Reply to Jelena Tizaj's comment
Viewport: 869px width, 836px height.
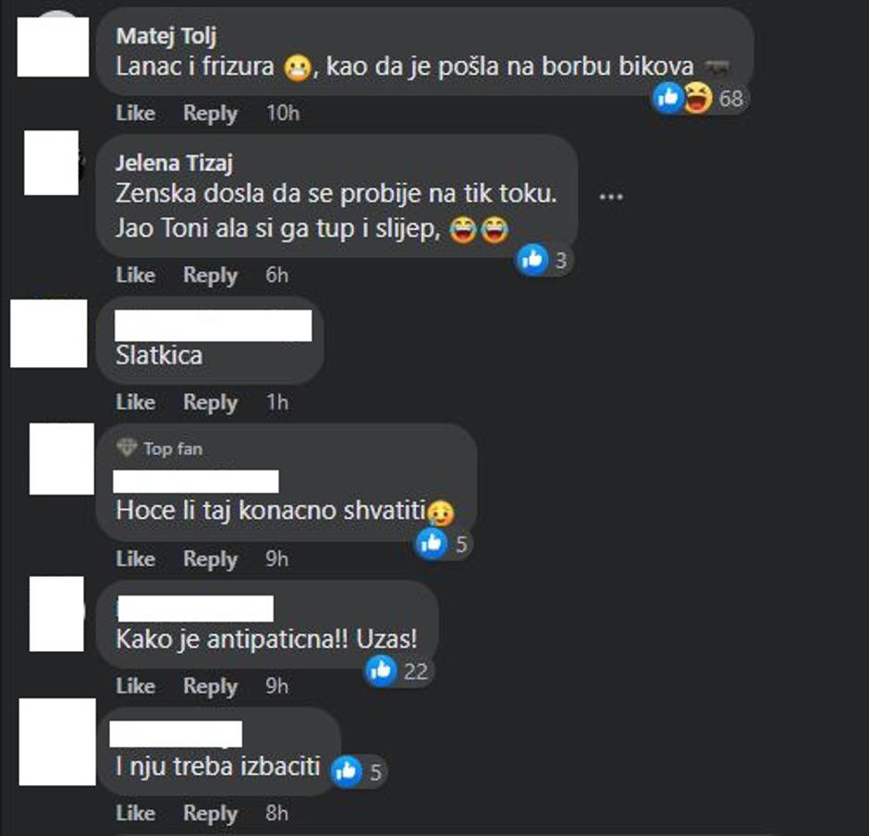pyautogui.click(x=210, y=275)
